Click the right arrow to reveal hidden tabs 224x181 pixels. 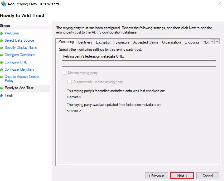point(217,42)
